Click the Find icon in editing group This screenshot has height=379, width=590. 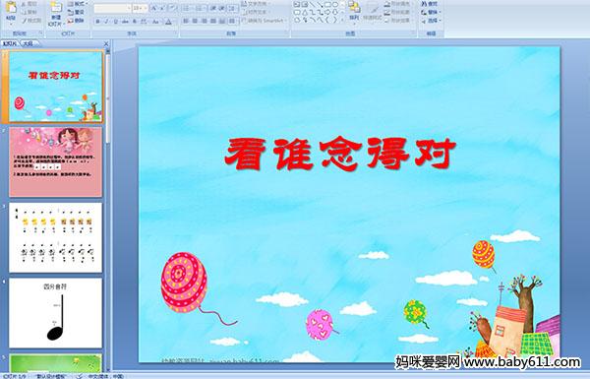[429, 4]
